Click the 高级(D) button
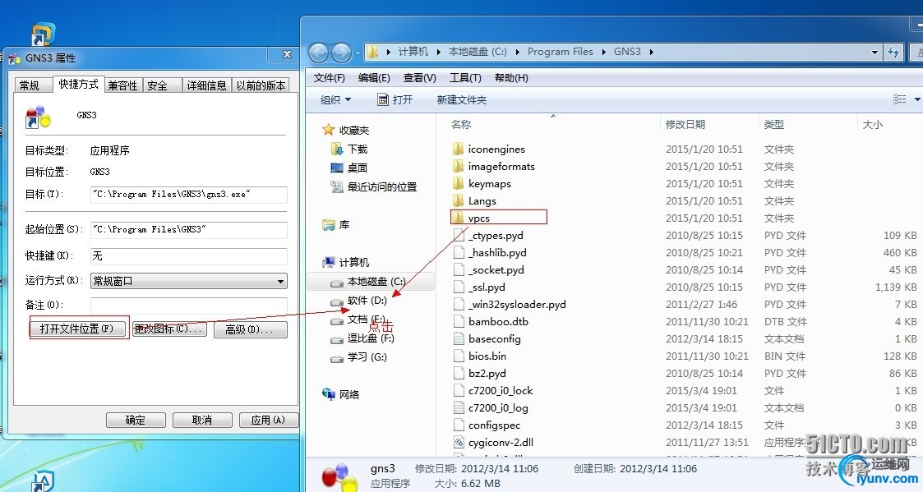 pos(249,329)
